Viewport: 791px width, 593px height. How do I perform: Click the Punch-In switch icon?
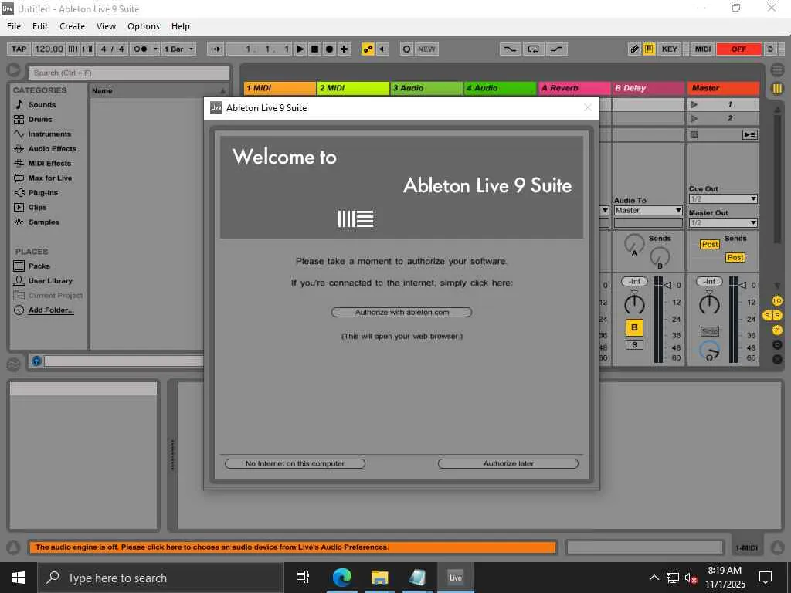coord(510,49)
